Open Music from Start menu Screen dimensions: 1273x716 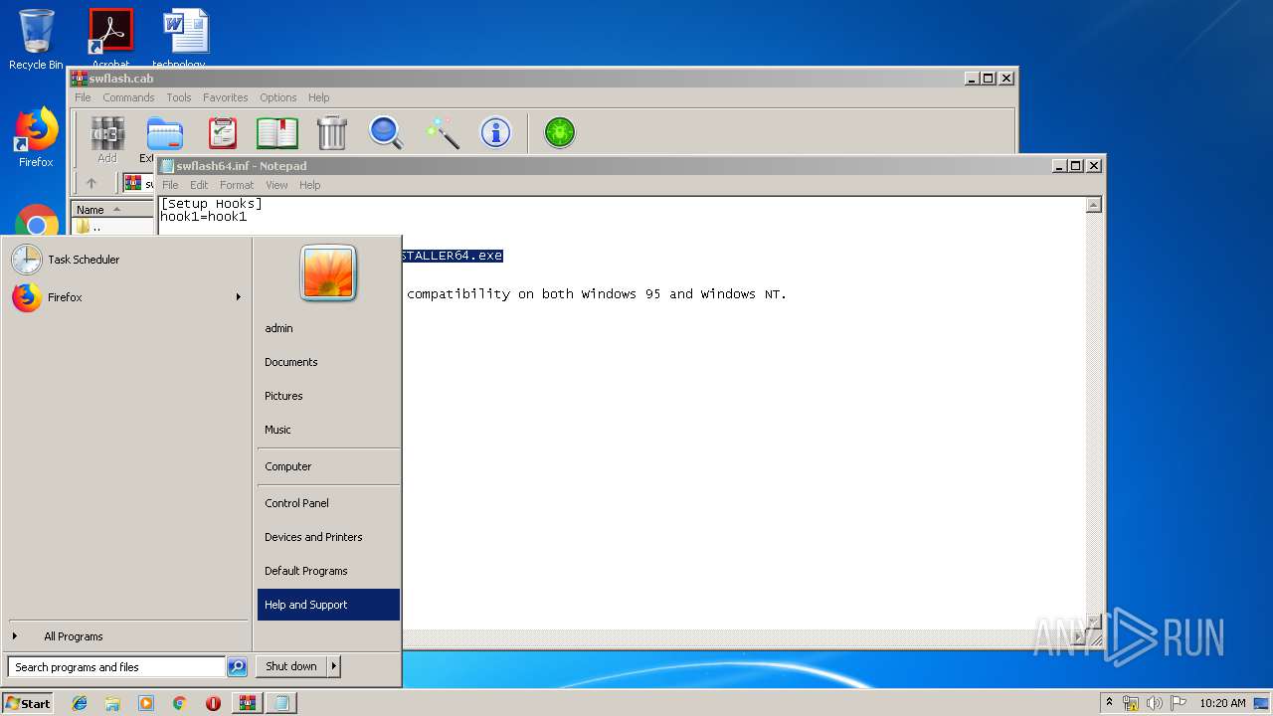(x=328, y=430)
